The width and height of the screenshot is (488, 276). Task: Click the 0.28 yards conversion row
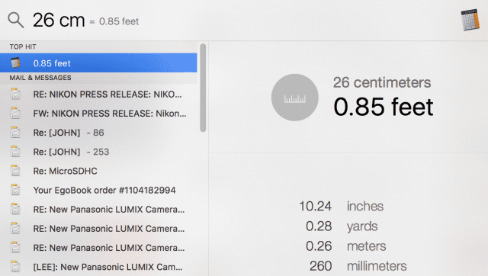(x=342, y=226)
